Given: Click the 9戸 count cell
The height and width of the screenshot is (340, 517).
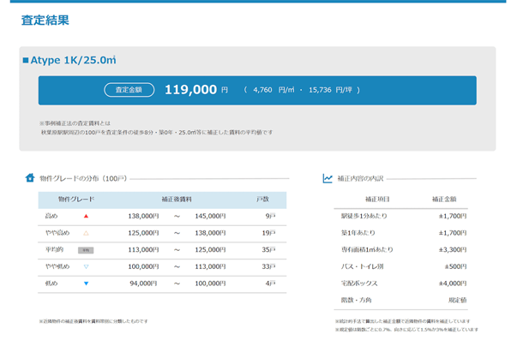Looking at the screenshot, I should click(270, 216).
